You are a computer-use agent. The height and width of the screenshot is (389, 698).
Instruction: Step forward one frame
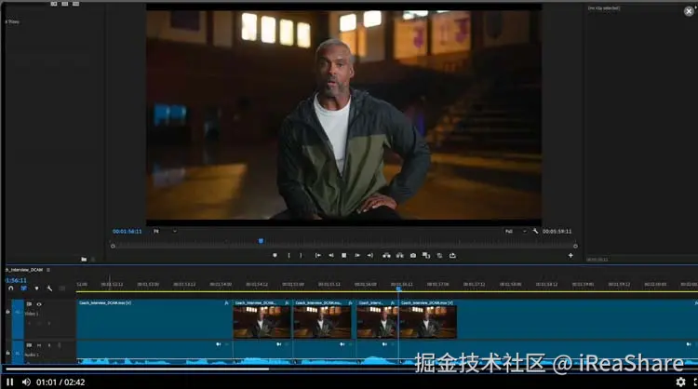(x=357, y=256)
